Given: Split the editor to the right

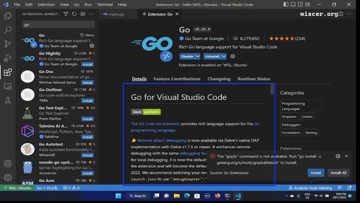Looking at the screenshot, I should coord(341,14).
